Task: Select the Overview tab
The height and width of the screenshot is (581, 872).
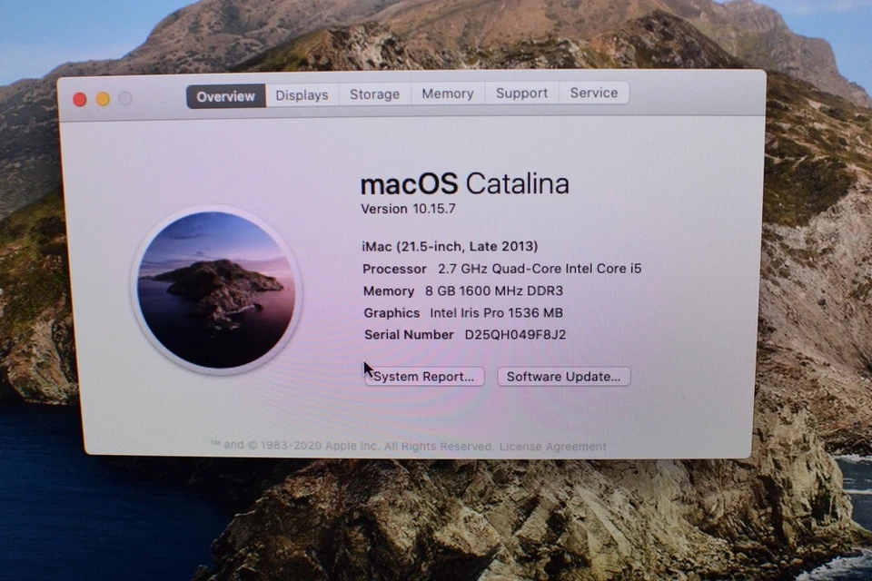Action: (224, 95)
